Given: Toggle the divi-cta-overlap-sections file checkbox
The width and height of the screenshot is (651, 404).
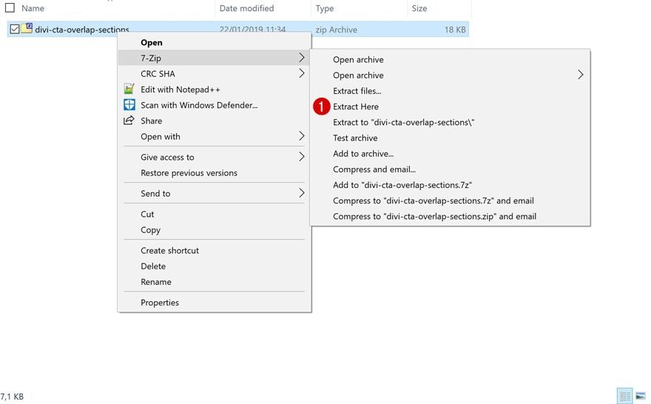Looking at the screenshot, I should pyautogui.click(x=15, y=30).
